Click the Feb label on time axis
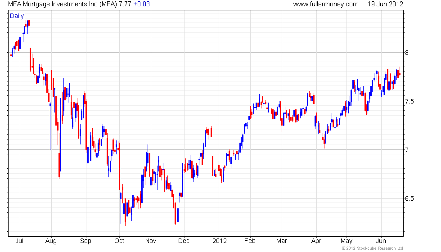The height and width of the screenshot is (252, 441). click(250, 241)
